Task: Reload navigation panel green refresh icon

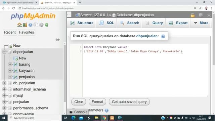Action: coord(47,25)
